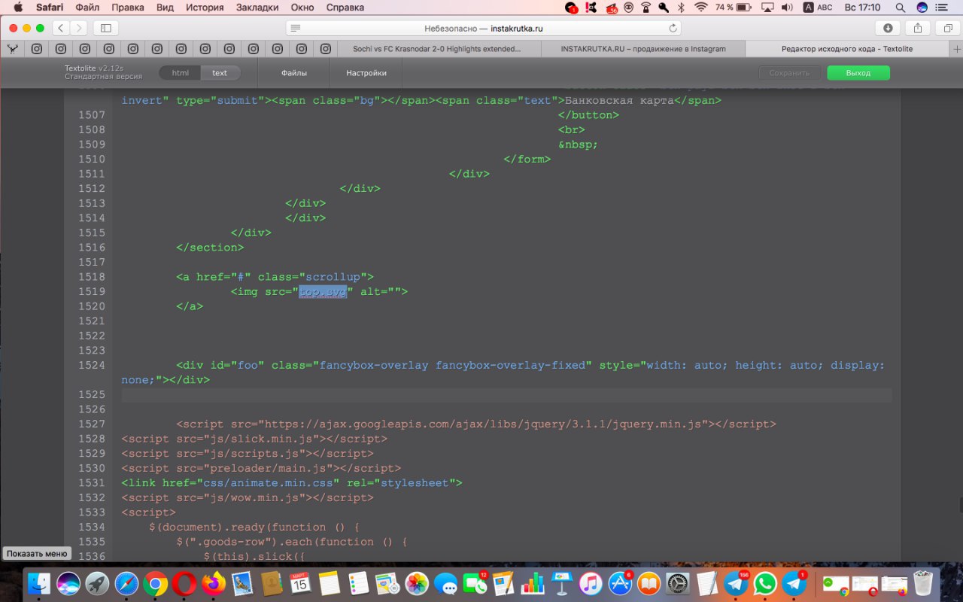Open the Файлы section in Textolite
Screen dimensions: 963x602
coord(294,73)
